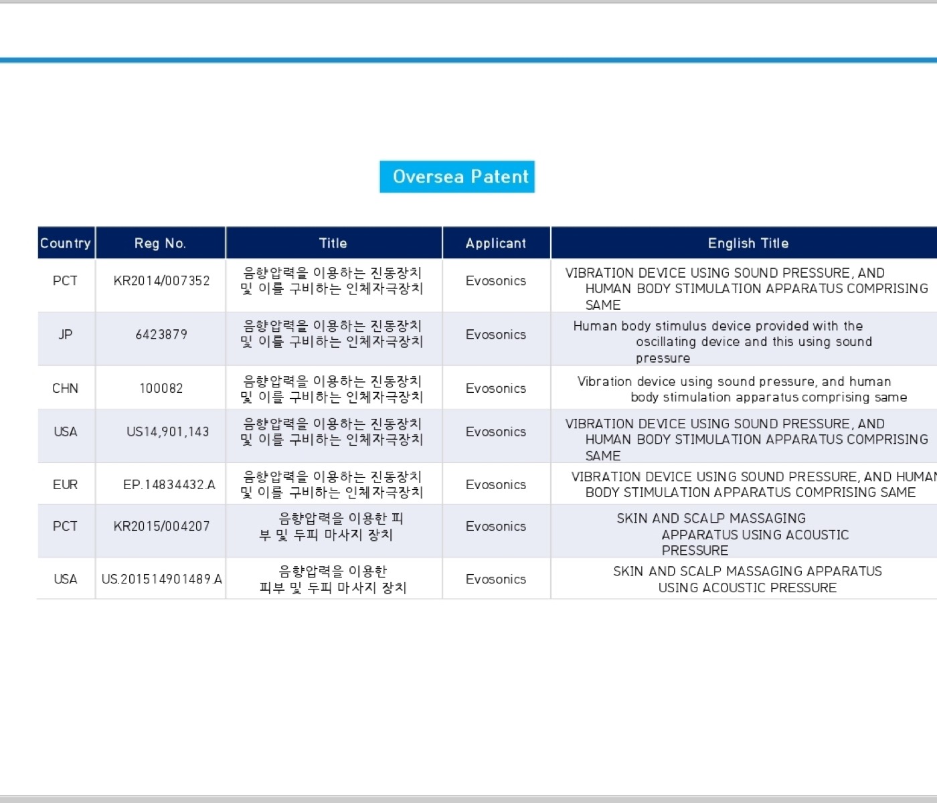This screenshot has height=803, width=937.
Task: Click reg number "6423879"
Action: click(x=161, y=334)
